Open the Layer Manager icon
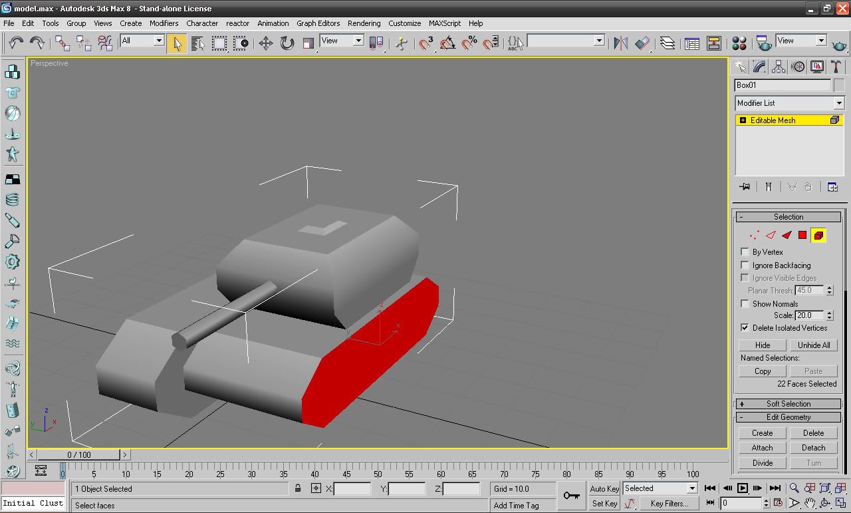Viewport: 851px width, 513px height. [668, 43]
